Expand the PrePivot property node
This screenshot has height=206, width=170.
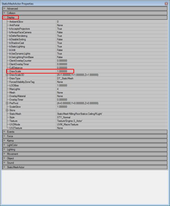pos(7,103)
